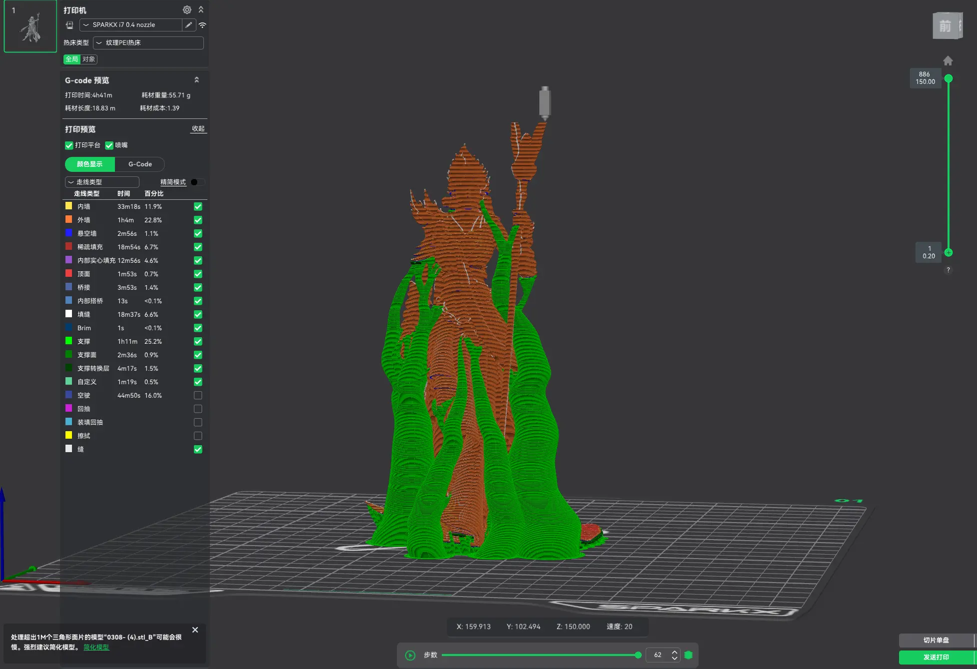Screen dimensions: 977x669
Task: Collapse the G-code 预览 panel
Action: pos(196,80)
